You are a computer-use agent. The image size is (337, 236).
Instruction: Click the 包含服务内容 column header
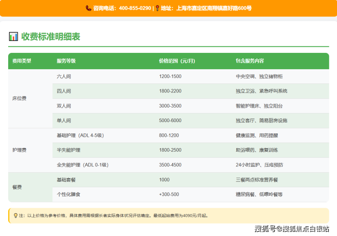250,61
